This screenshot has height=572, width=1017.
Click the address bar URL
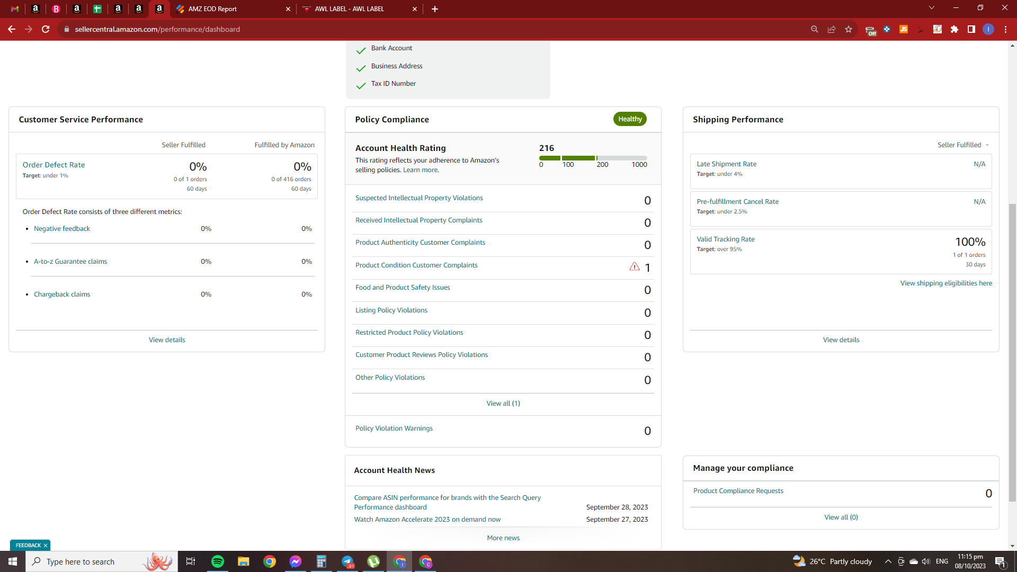point(157,29)
